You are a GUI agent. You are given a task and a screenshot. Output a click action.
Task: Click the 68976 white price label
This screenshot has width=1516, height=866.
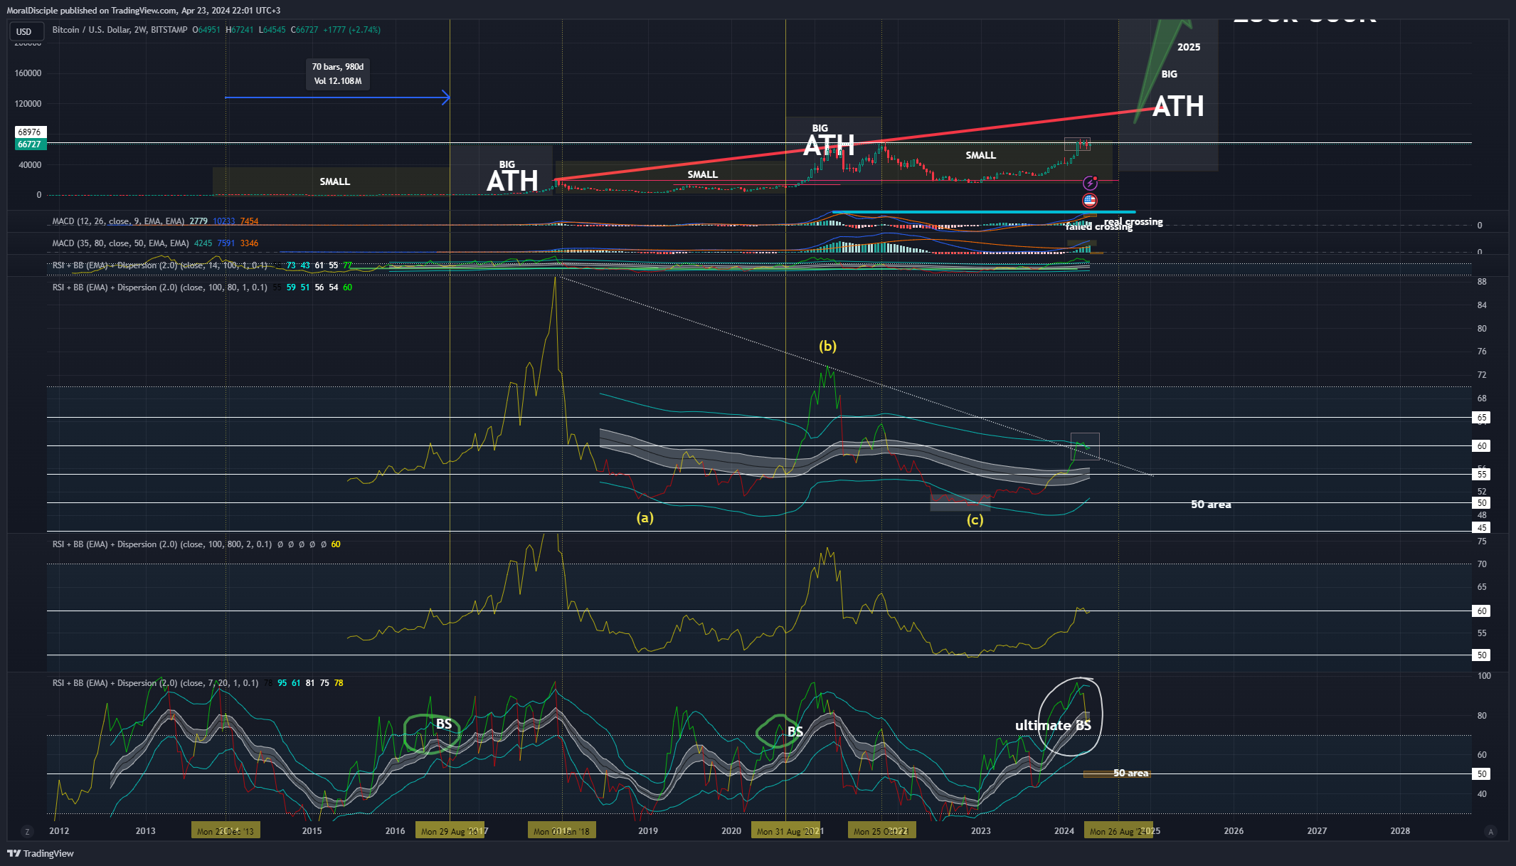pyautogui.click(x=30, y=132)
